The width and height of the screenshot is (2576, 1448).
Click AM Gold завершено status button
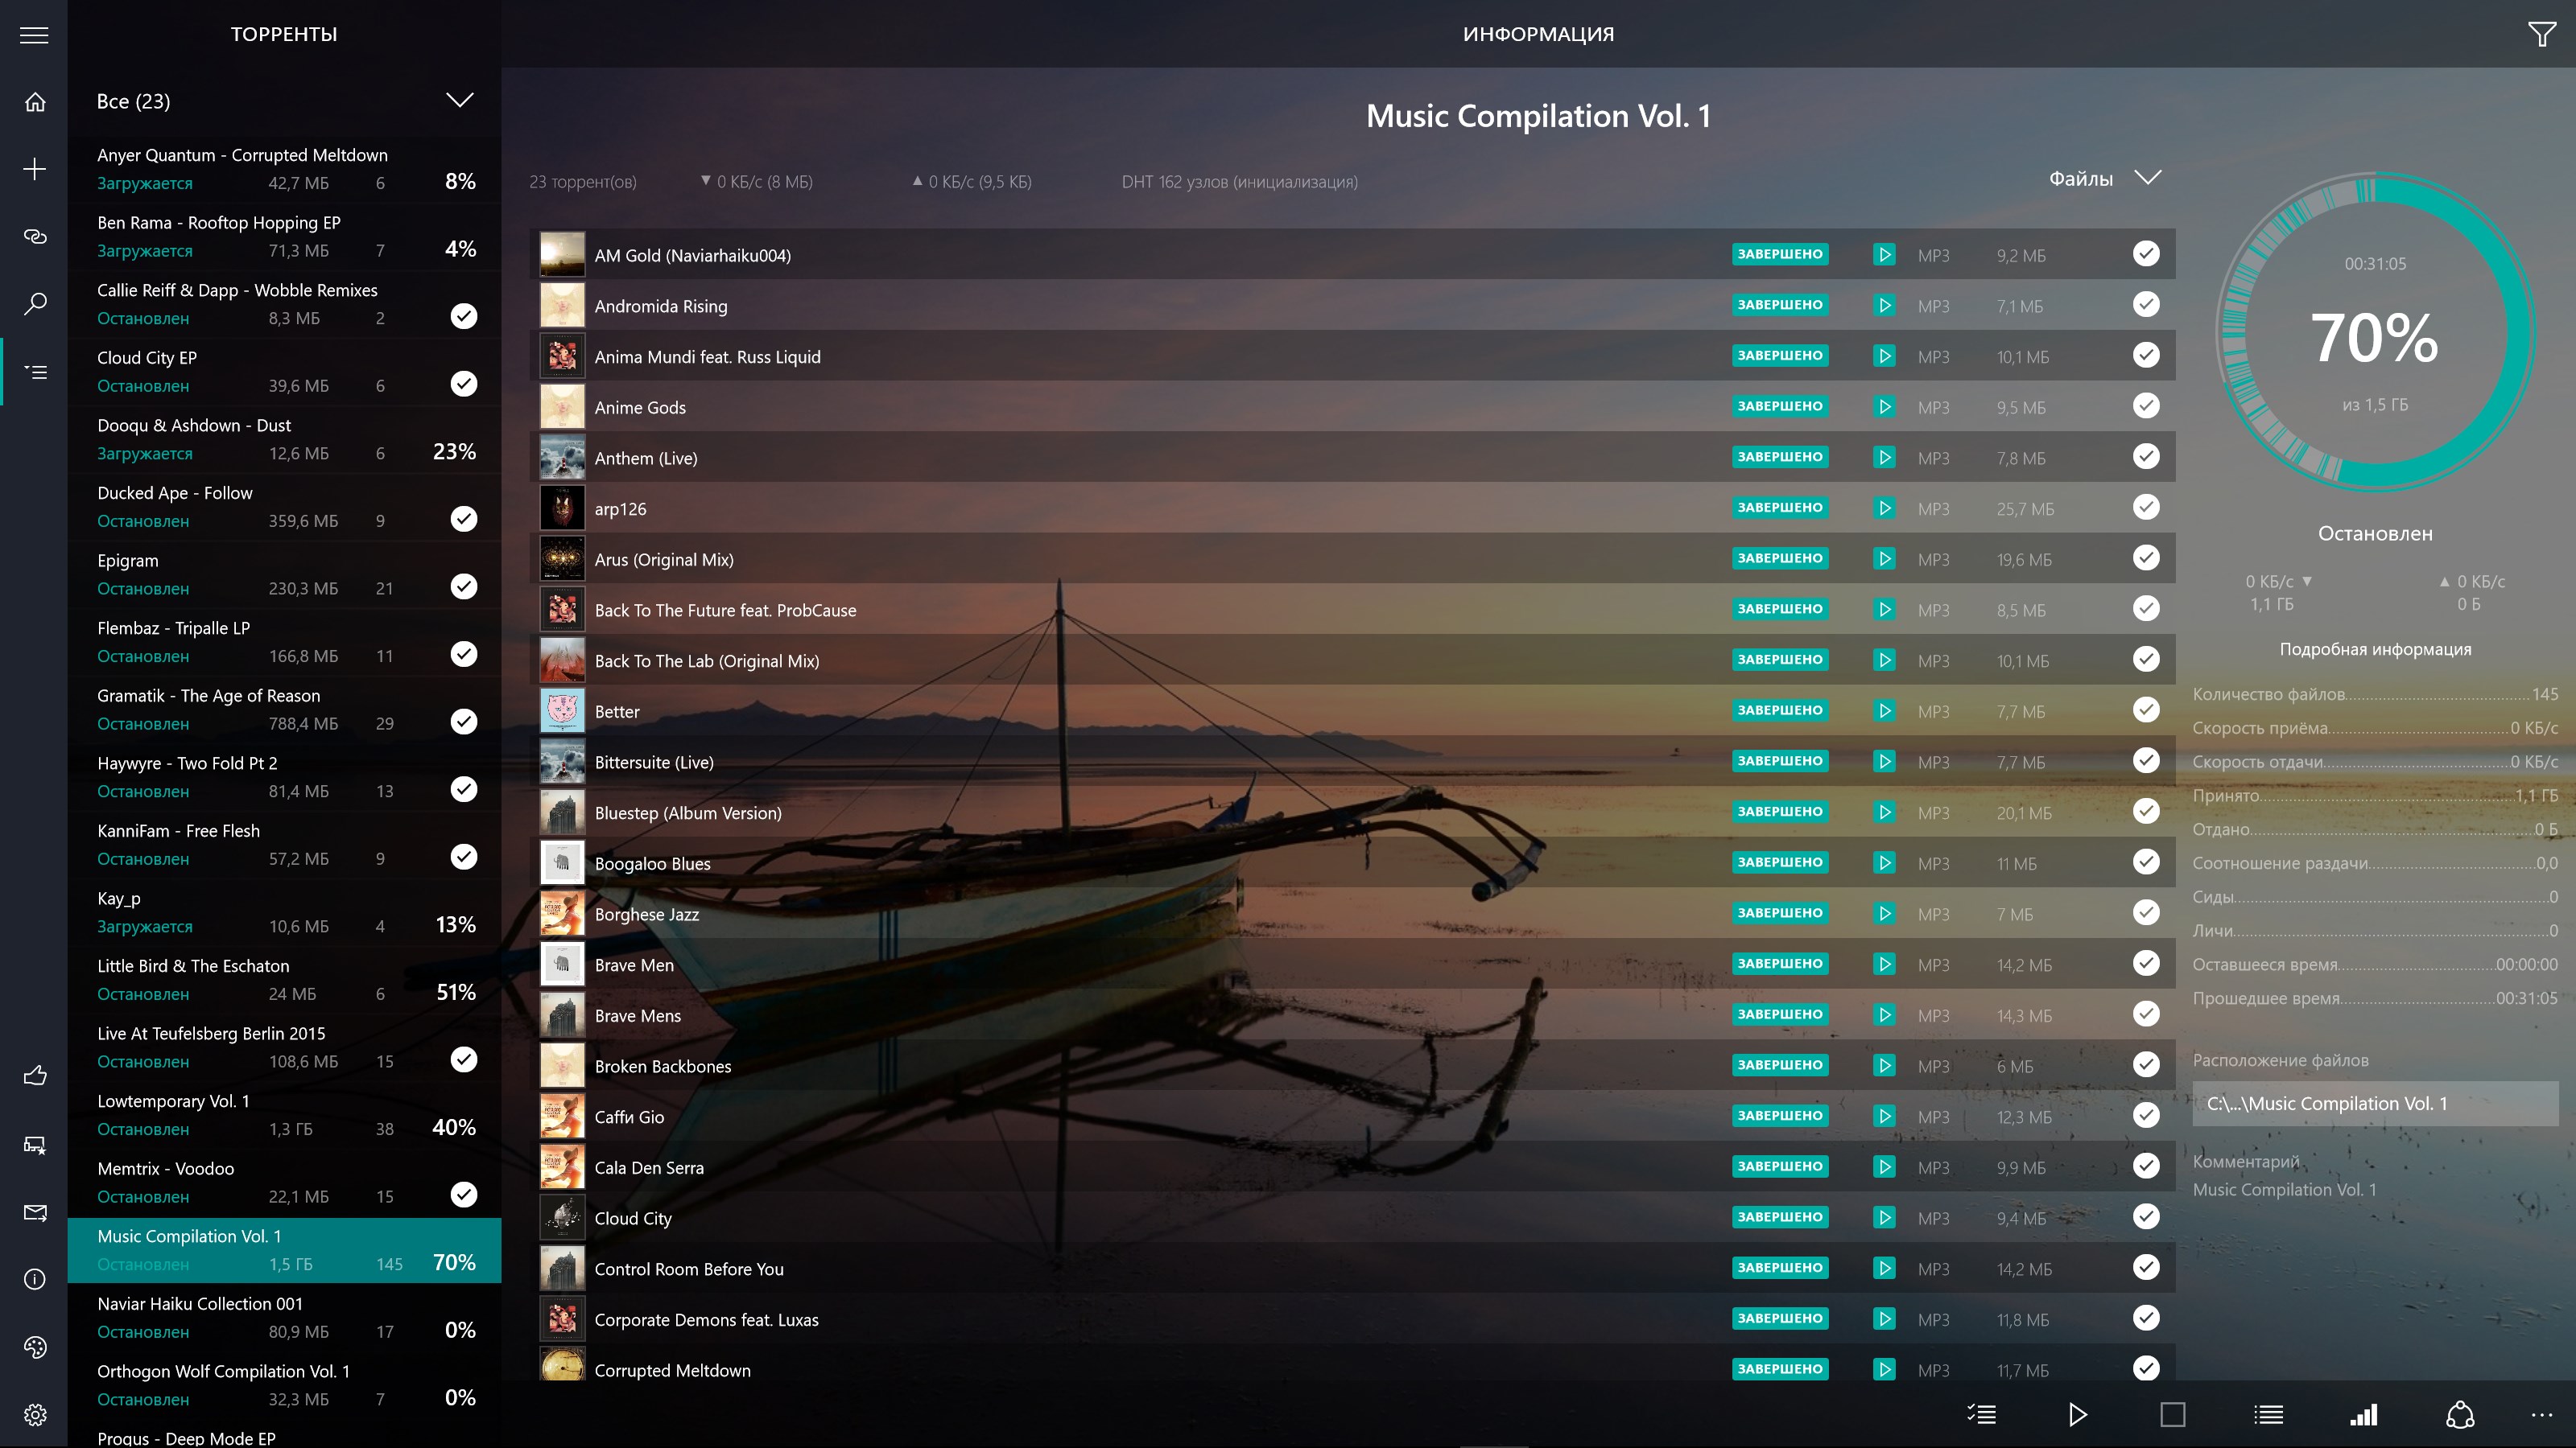pos(1778,254)
